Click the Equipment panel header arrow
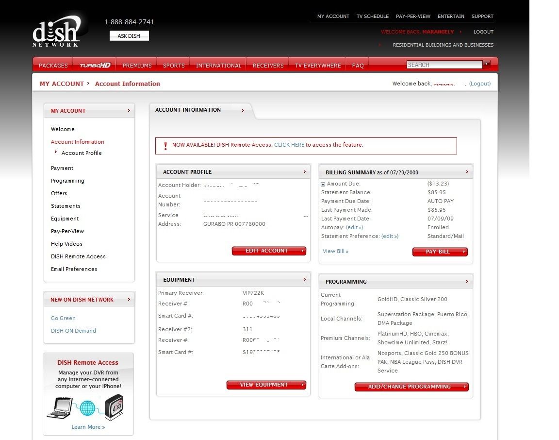The height and width of the screenshot is (440, 559). [x=304, y=279]
